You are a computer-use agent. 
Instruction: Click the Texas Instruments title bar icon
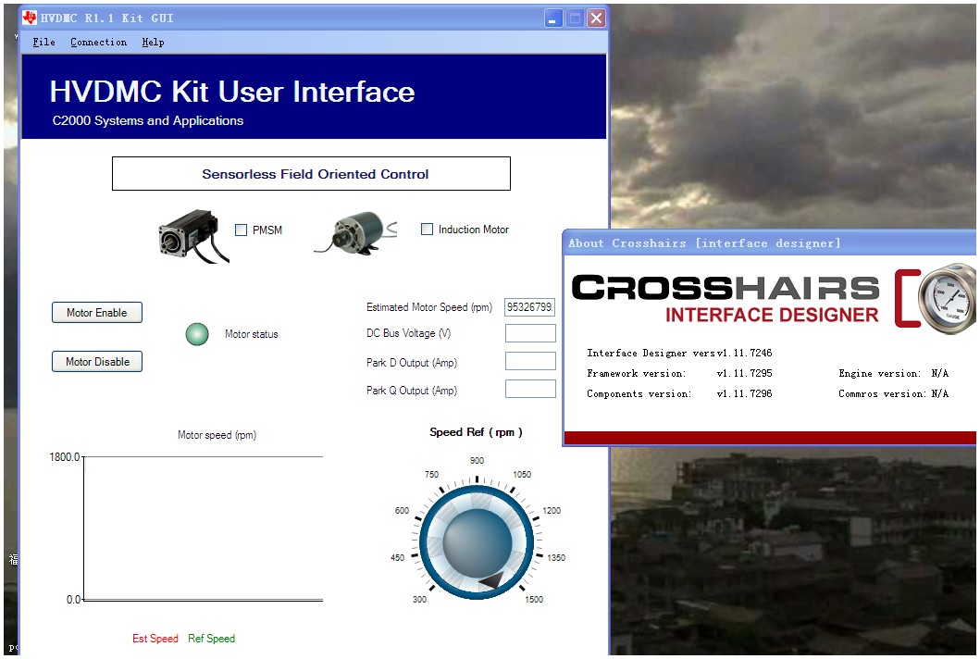30,18
